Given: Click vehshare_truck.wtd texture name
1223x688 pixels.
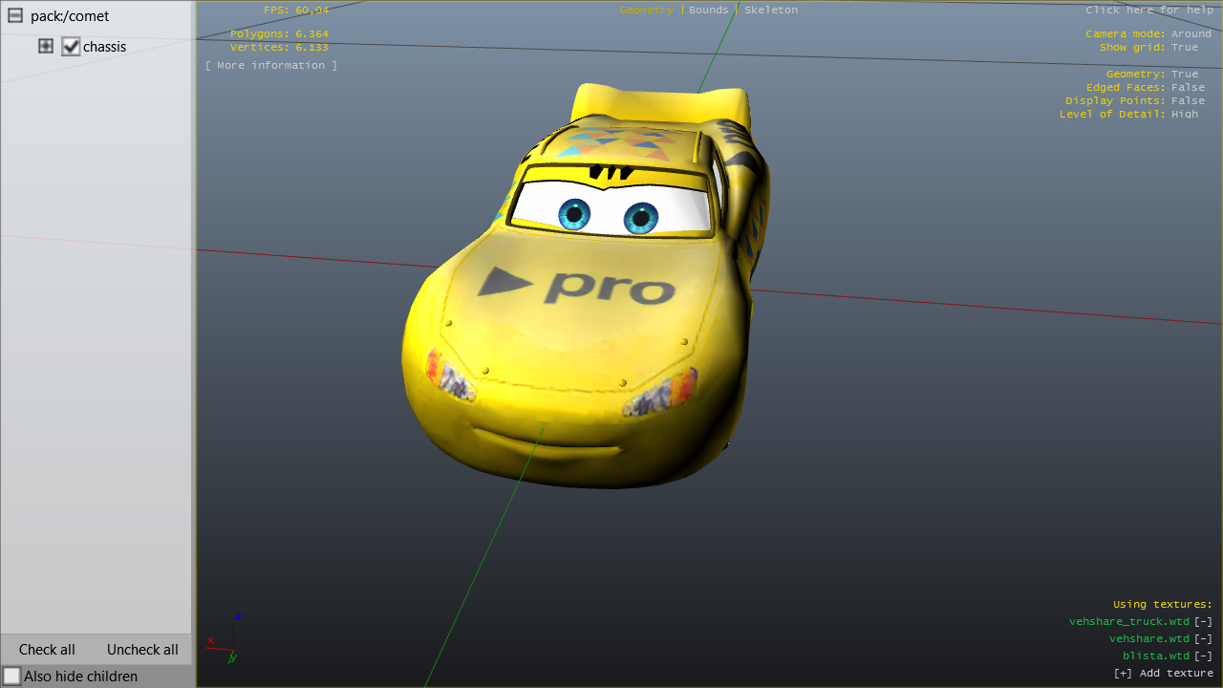Looking at the screenshot, I should (x=1129, y=621).
